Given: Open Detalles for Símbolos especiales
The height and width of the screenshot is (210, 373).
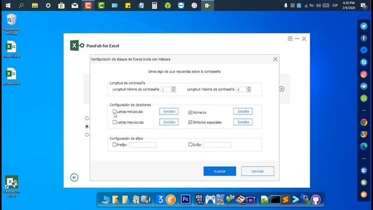Looking at the screenshot, I should [x=243, y=122].
